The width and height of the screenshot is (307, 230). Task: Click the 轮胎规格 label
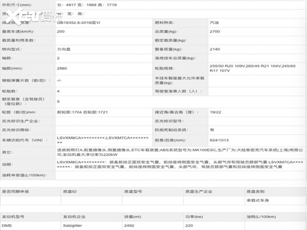[165, 68]
